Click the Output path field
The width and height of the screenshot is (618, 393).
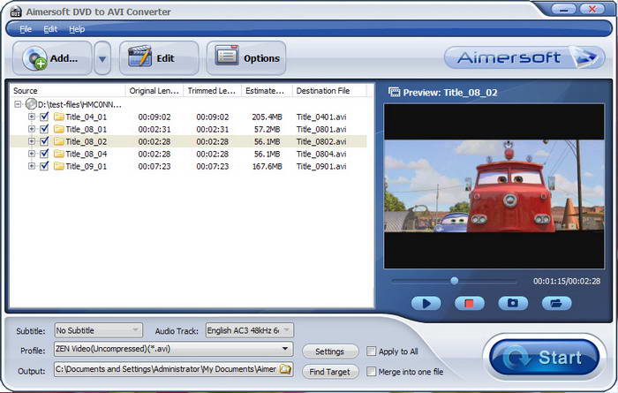pos(166,369)
